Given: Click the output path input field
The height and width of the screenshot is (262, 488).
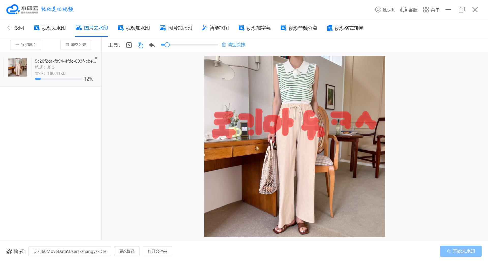Looking at the screenshot, I should [70, 251].
